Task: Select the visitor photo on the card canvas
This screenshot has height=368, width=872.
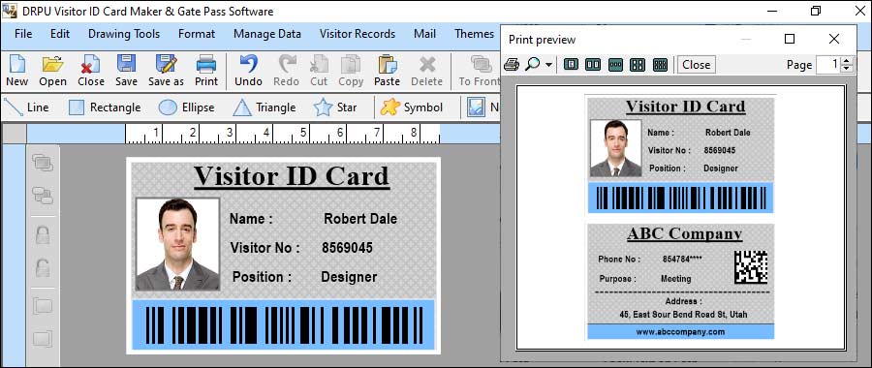Action: pos(177,244)
